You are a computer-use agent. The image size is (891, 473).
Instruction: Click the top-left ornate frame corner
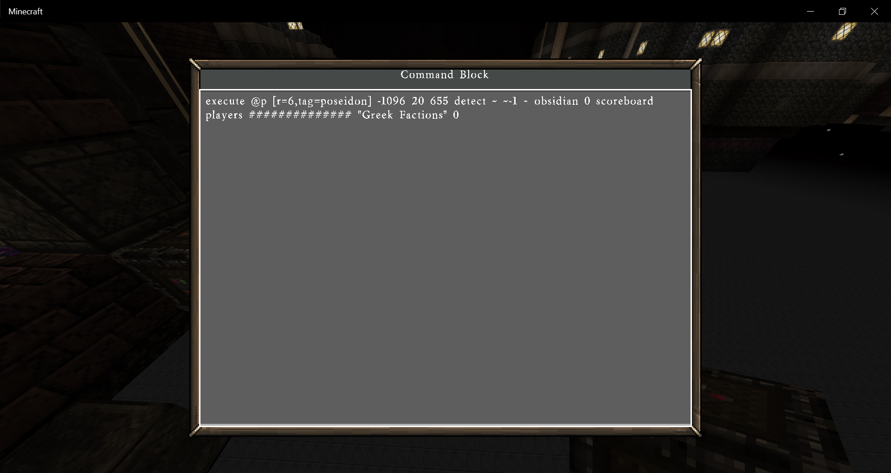(x=195, y=64)
